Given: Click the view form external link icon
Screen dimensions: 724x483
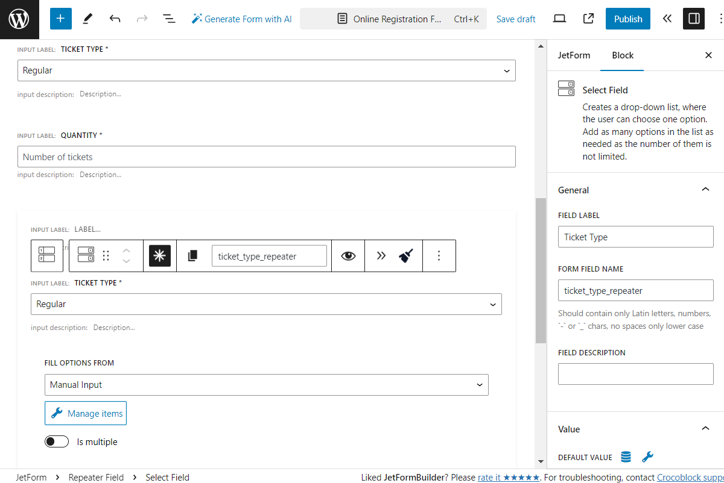Looking at the screenshot, I should 588,19.
